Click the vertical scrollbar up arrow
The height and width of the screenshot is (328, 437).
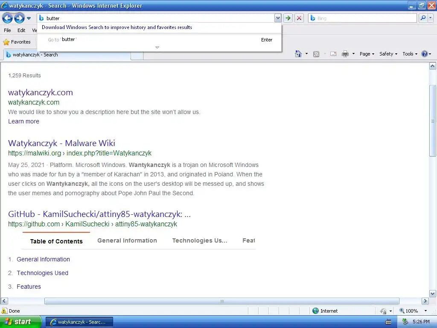coord(433,66)
